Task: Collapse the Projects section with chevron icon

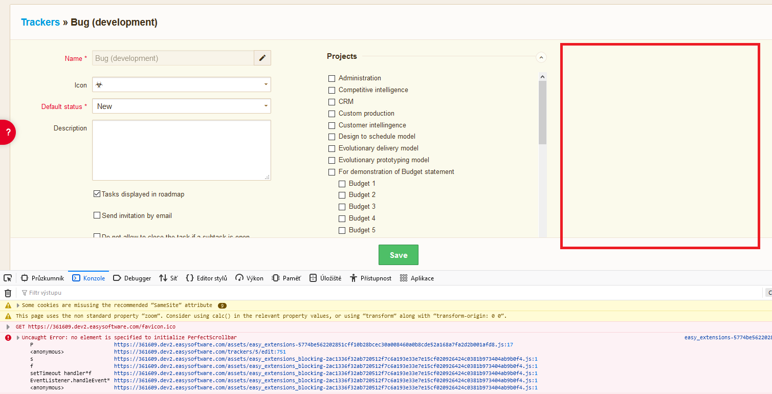Action: point(541,57)
